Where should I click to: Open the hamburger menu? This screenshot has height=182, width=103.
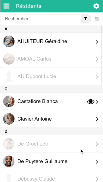point(7,6)
